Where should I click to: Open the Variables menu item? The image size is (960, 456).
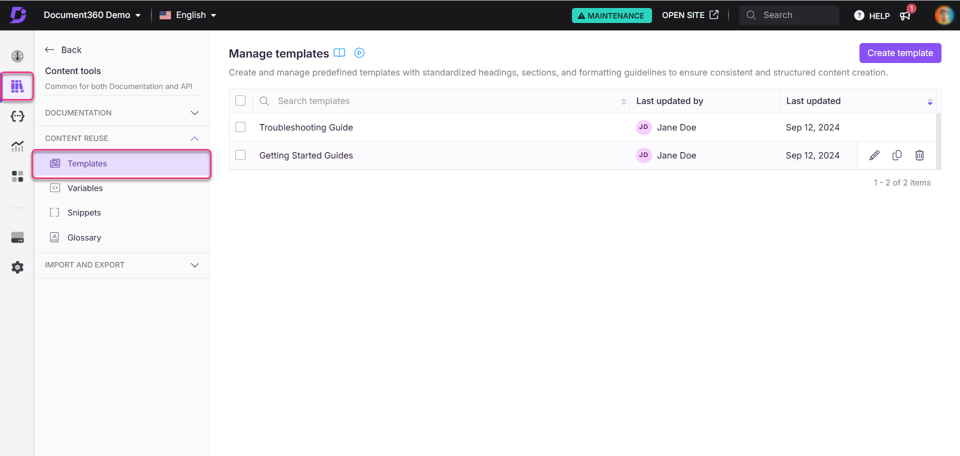[85, 188]
